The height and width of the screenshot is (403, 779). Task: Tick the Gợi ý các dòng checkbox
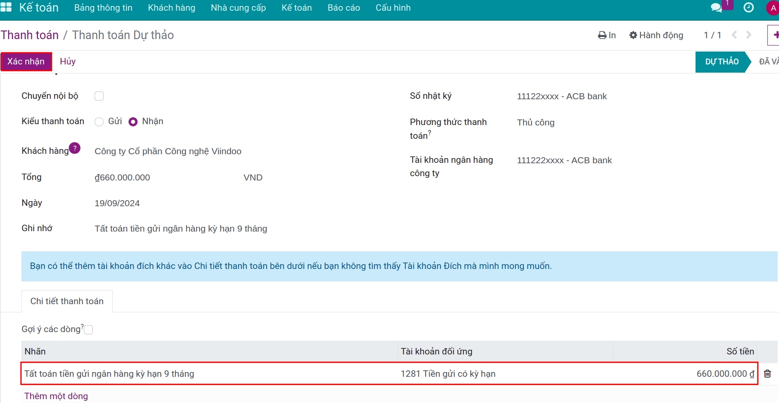click(x=89, y=330)
